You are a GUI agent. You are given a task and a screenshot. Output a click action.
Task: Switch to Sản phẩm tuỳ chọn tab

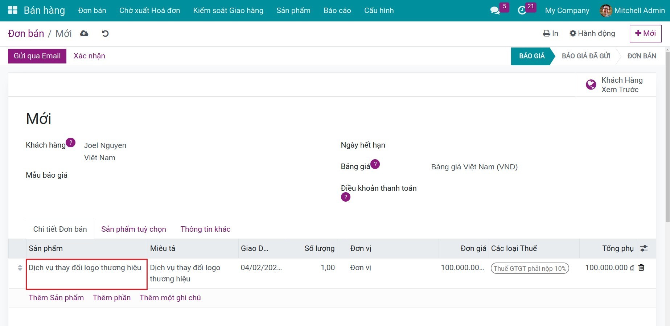point(133,229)
